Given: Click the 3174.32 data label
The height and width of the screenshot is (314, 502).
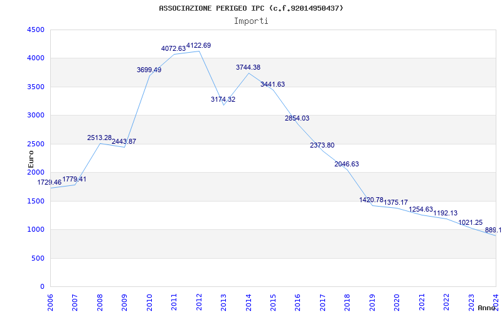Looking at the screenshot, I should coord(223,99).
